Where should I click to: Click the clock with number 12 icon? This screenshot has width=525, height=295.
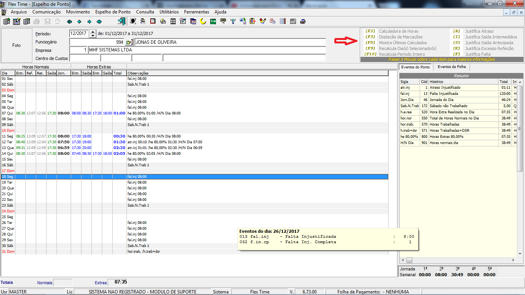pos(272,22)
